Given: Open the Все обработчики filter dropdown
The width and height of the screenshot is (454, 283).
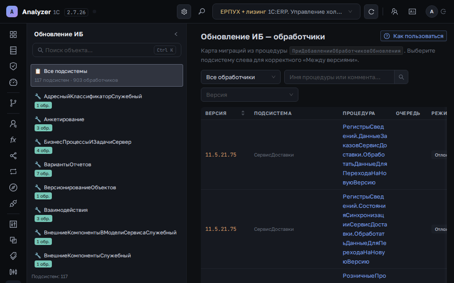Looking at the screenshot, I should point(241,77).
